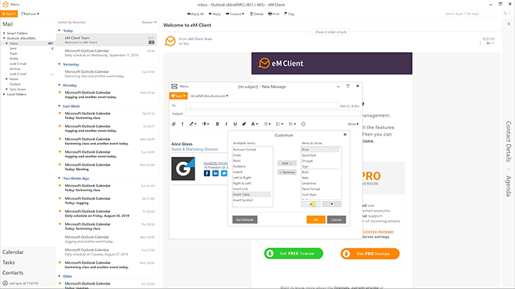The image size is (515, 289).
Task: Toggle unread dot for 'Today: Meeting' email
Action: click(60, 165)
